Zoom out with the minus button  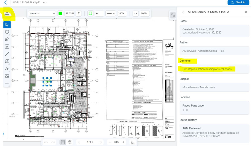pos(110,142)
